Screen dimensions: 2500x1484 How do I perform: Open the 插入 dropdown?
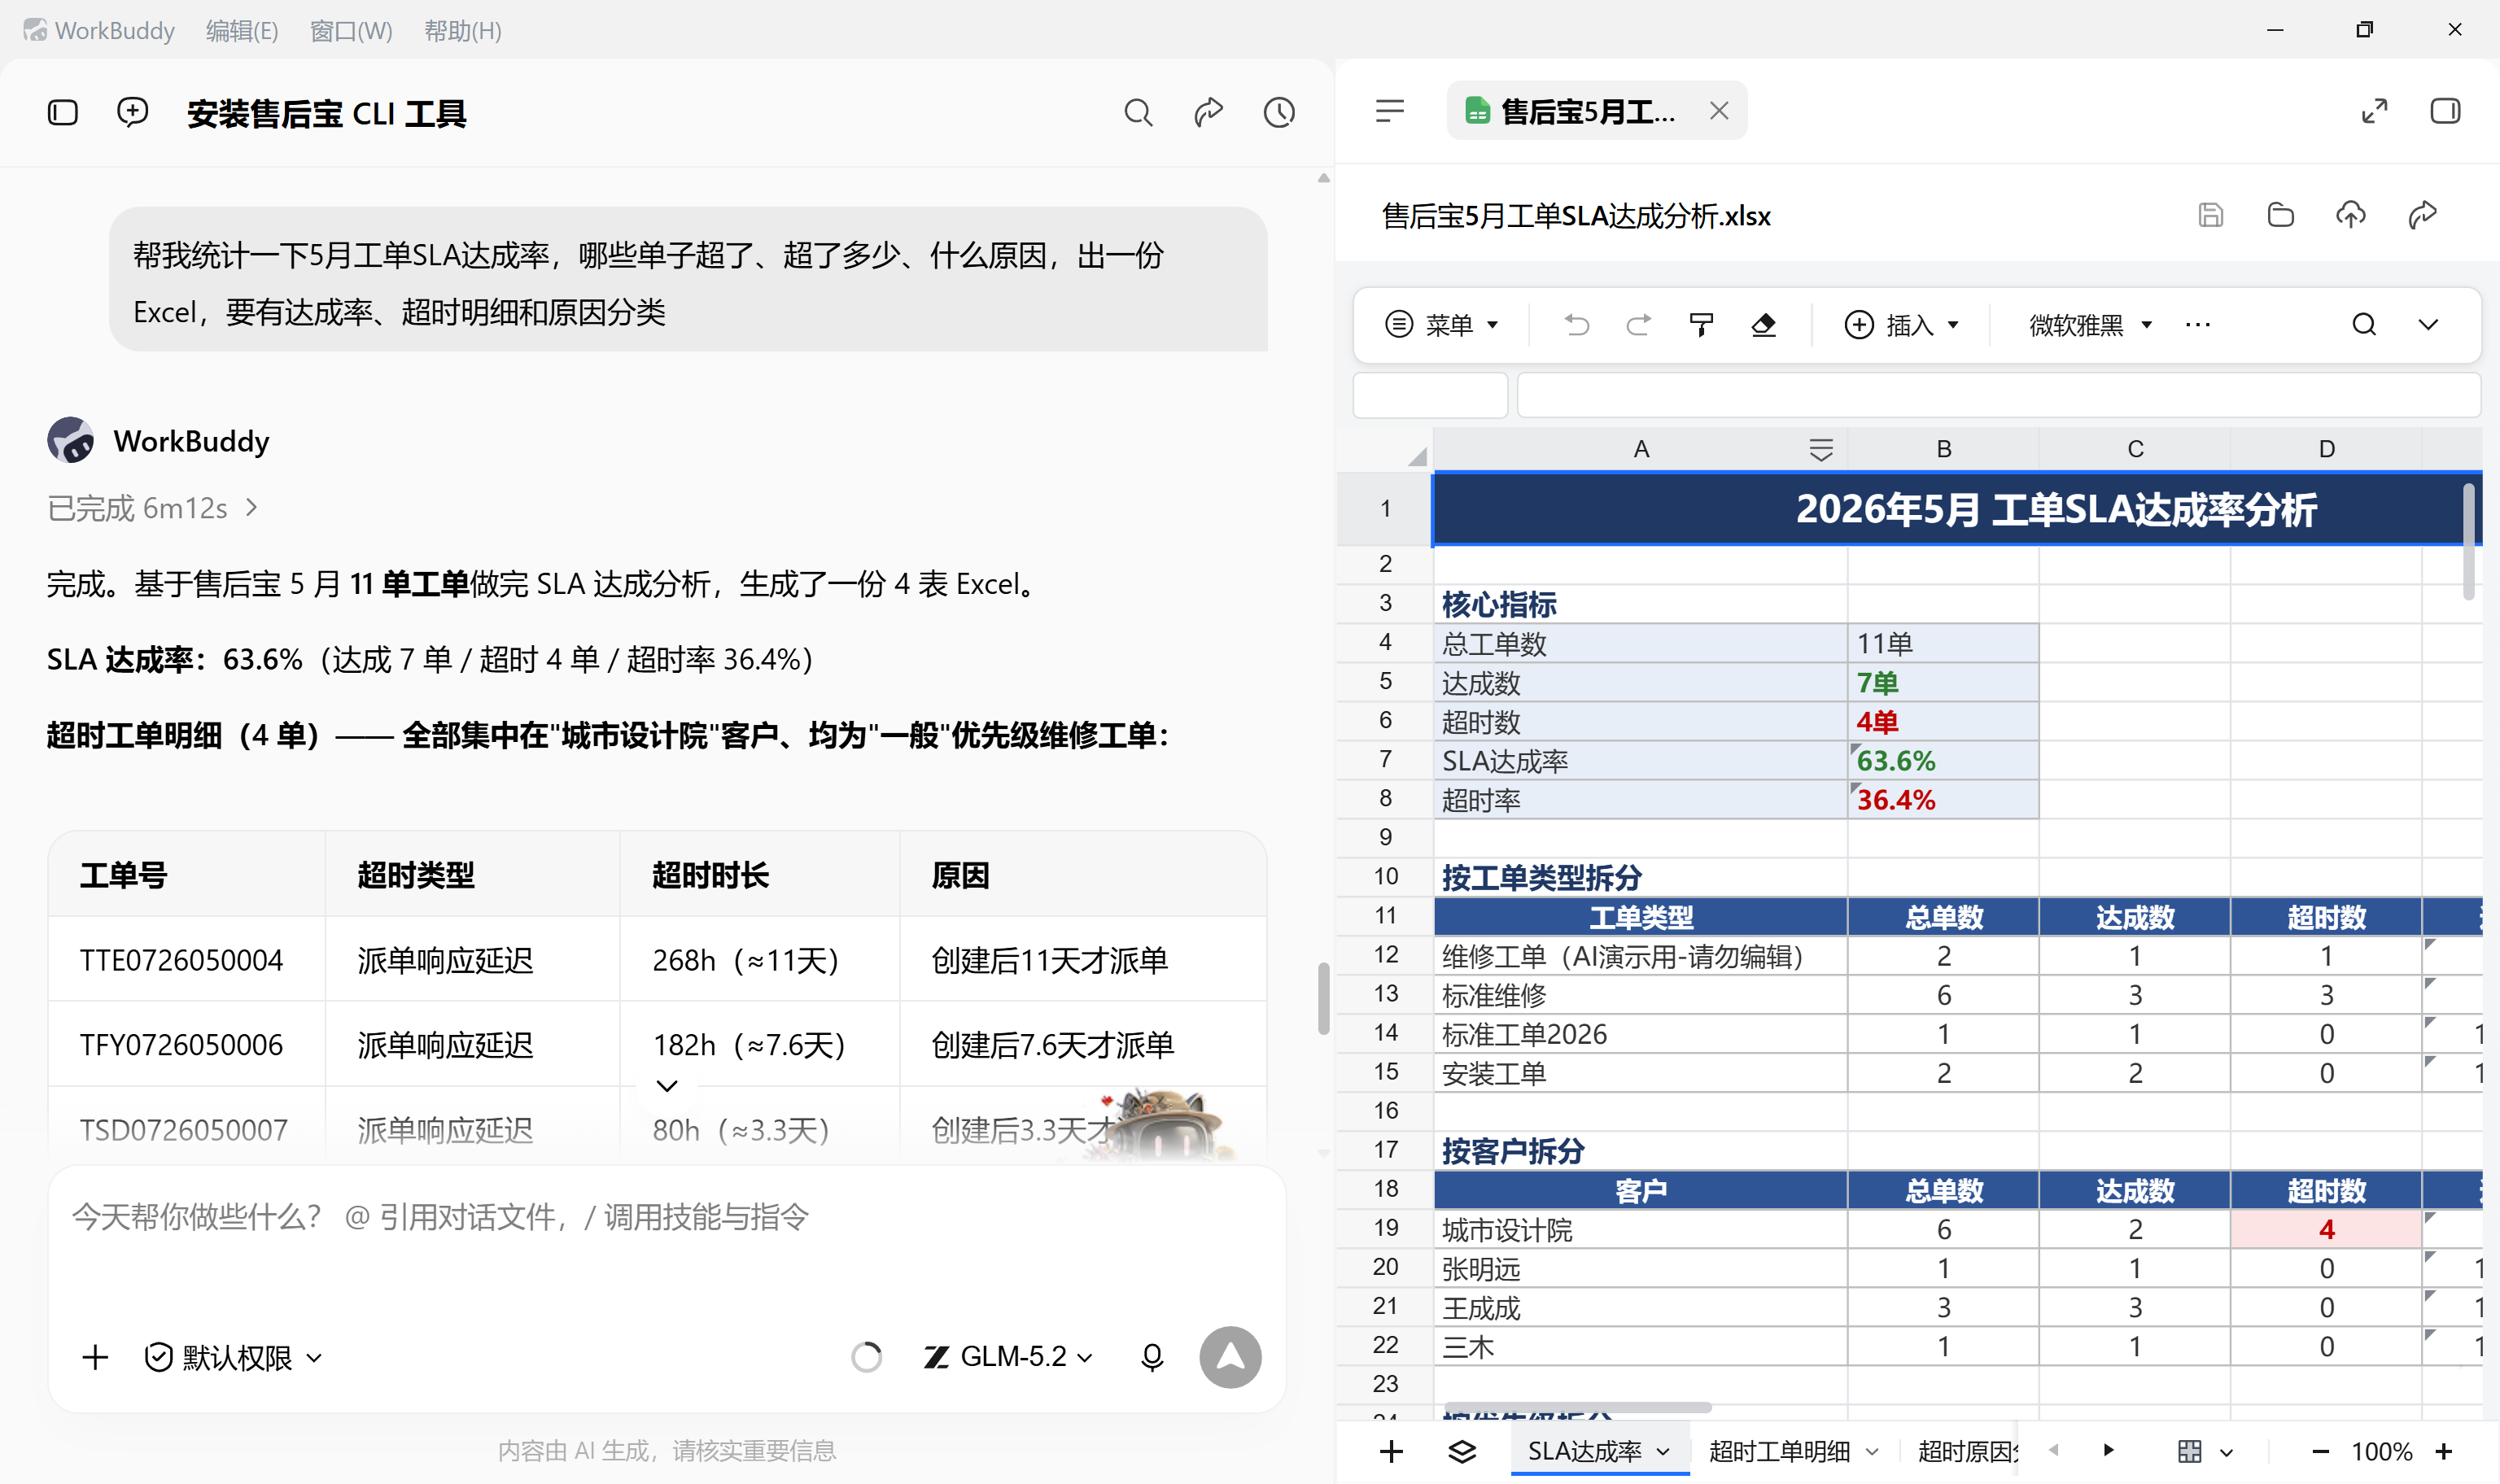pos(1901,325)
